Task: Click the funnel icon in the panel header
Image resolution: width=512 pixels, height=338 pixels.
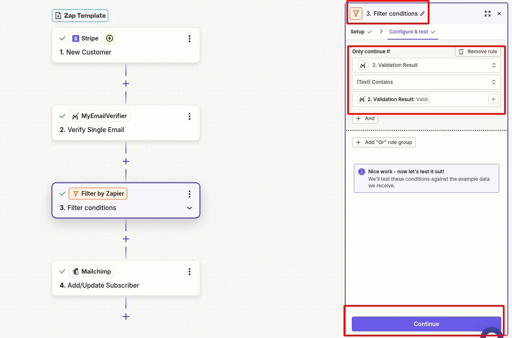Action: click(356, 13)
